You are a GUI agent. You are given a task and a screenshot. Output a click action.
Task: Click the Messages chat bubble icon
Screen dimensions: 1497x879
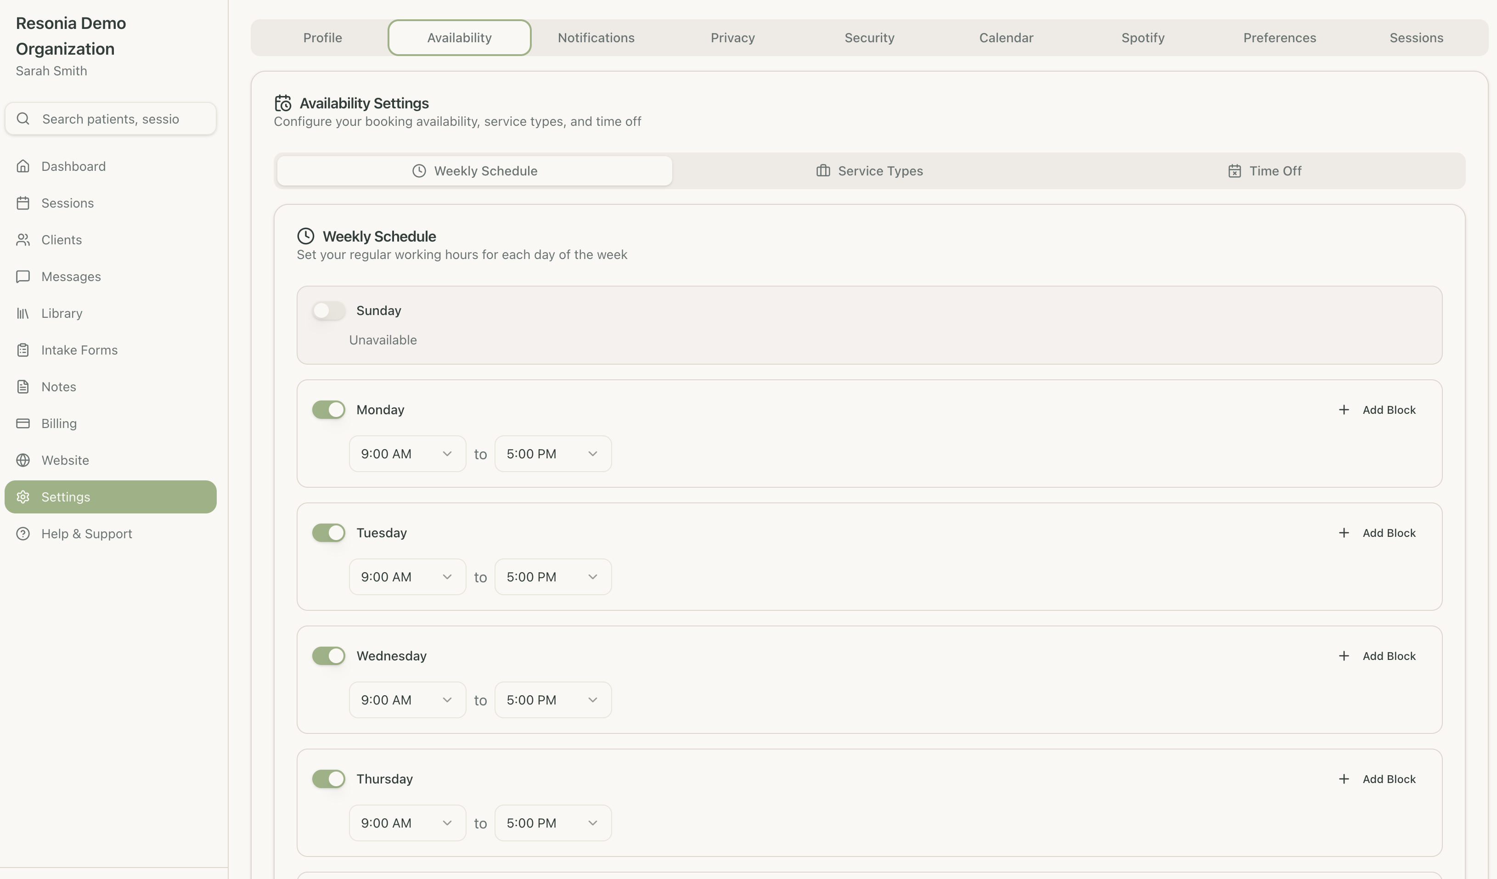point(23,277)
